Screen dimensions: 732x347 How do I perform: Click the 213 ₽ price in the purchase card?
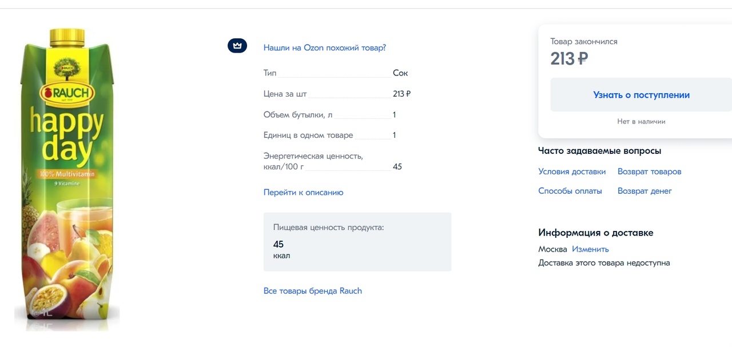click(569, 58)
